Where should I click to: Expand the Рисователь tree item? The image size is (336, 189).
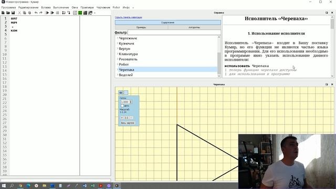coord(118,59)
